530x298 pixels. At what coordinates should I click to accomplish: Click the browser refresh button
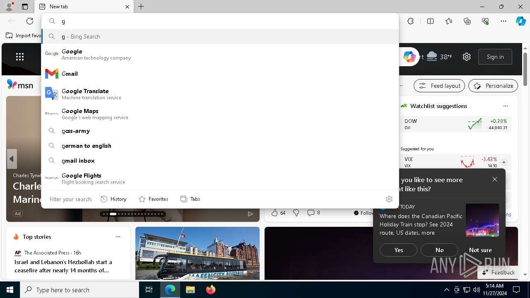(30, 21)
